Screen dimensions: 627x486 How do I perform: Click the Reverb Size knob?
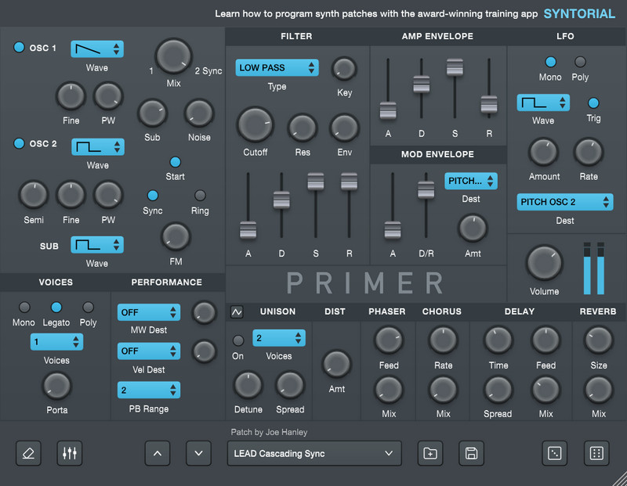coord(599,340)
